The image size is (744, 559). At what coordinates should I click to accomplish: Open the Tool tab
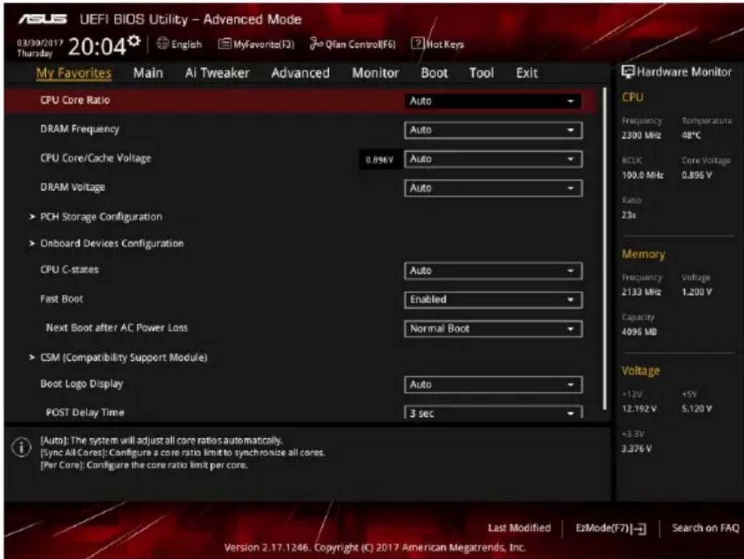[481, 73]
